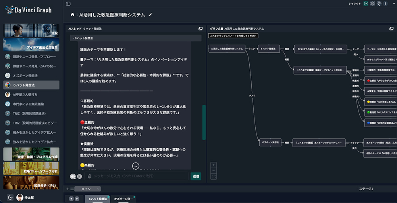397x203 pixels.
Task: Switch to the second layout icon
Action: coord(372,4)
